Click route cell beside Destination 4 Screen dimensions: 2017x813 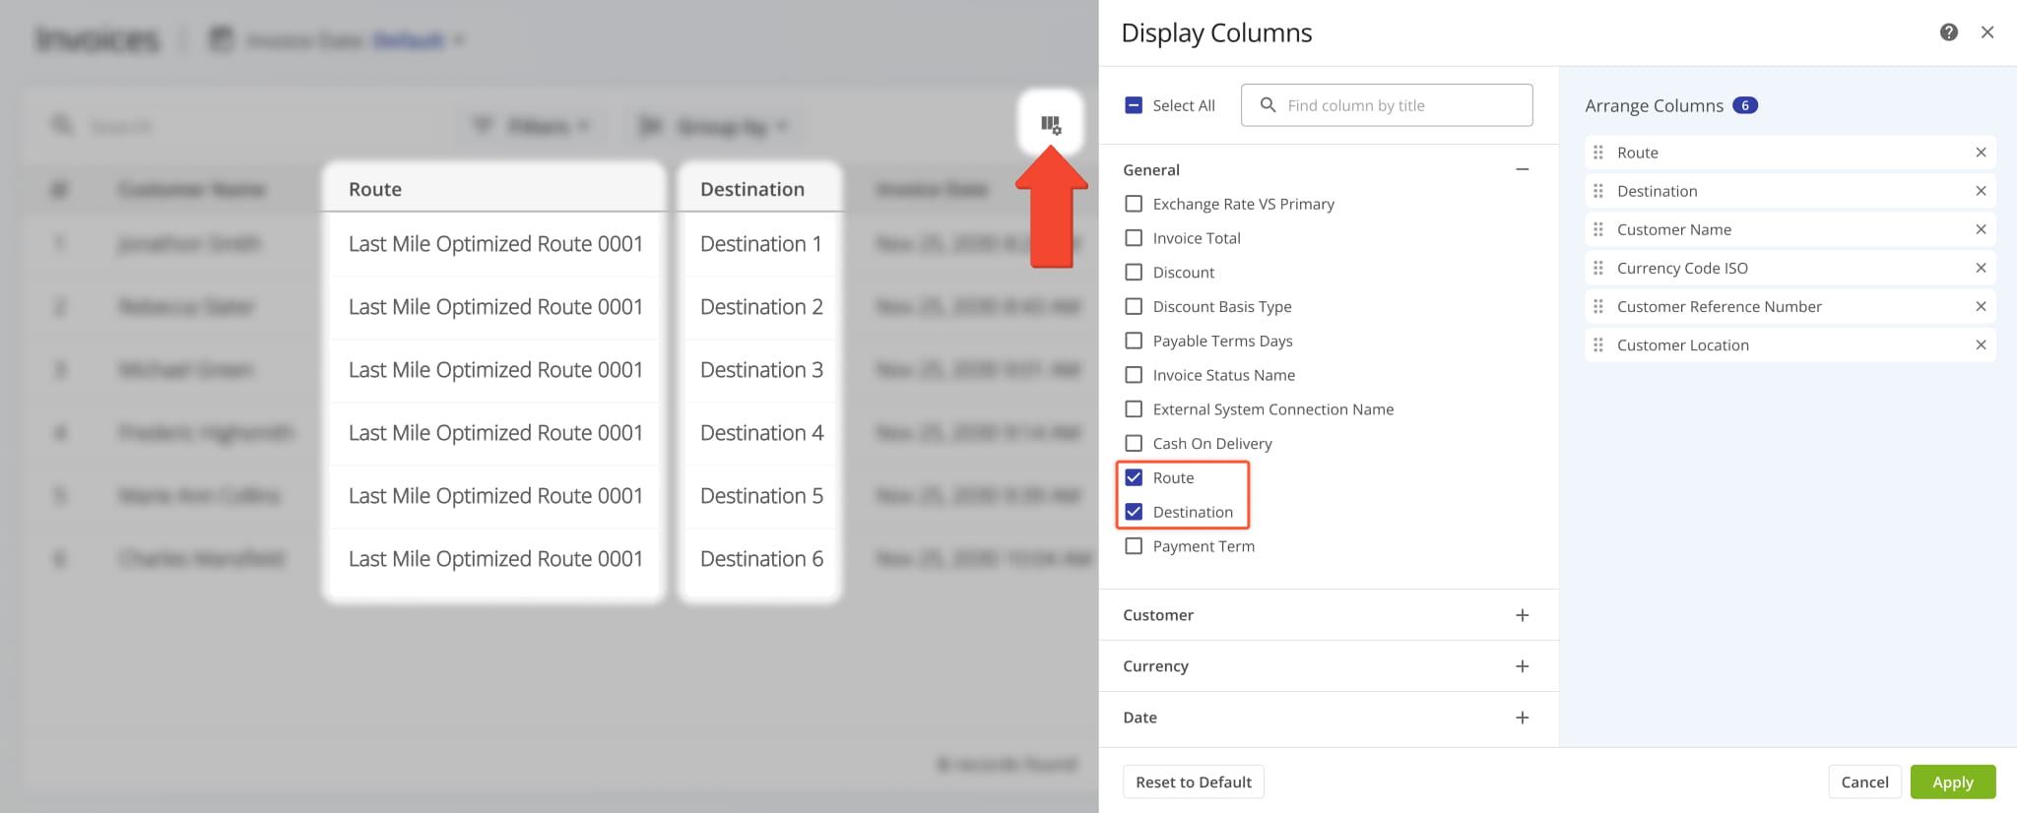494,433
